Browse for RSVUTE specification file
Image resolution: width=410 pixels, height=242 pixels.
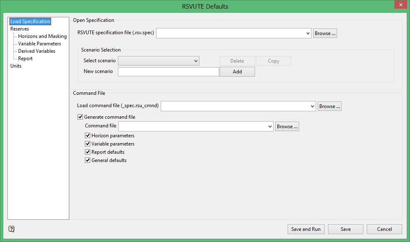325,33
